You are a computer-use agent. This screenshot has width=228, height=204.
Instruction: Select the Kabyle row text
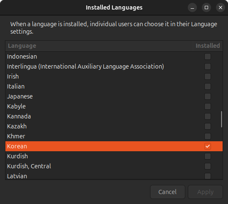point(16,106)
